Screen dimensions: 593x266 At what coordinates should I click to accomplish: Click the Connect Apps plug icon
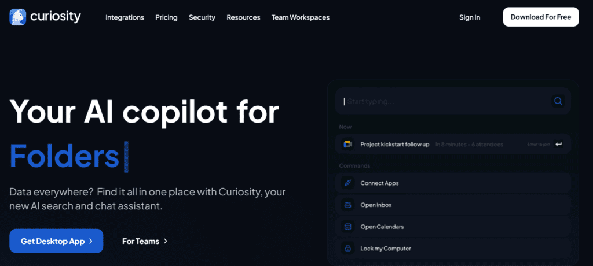click(x=348, y=183)
